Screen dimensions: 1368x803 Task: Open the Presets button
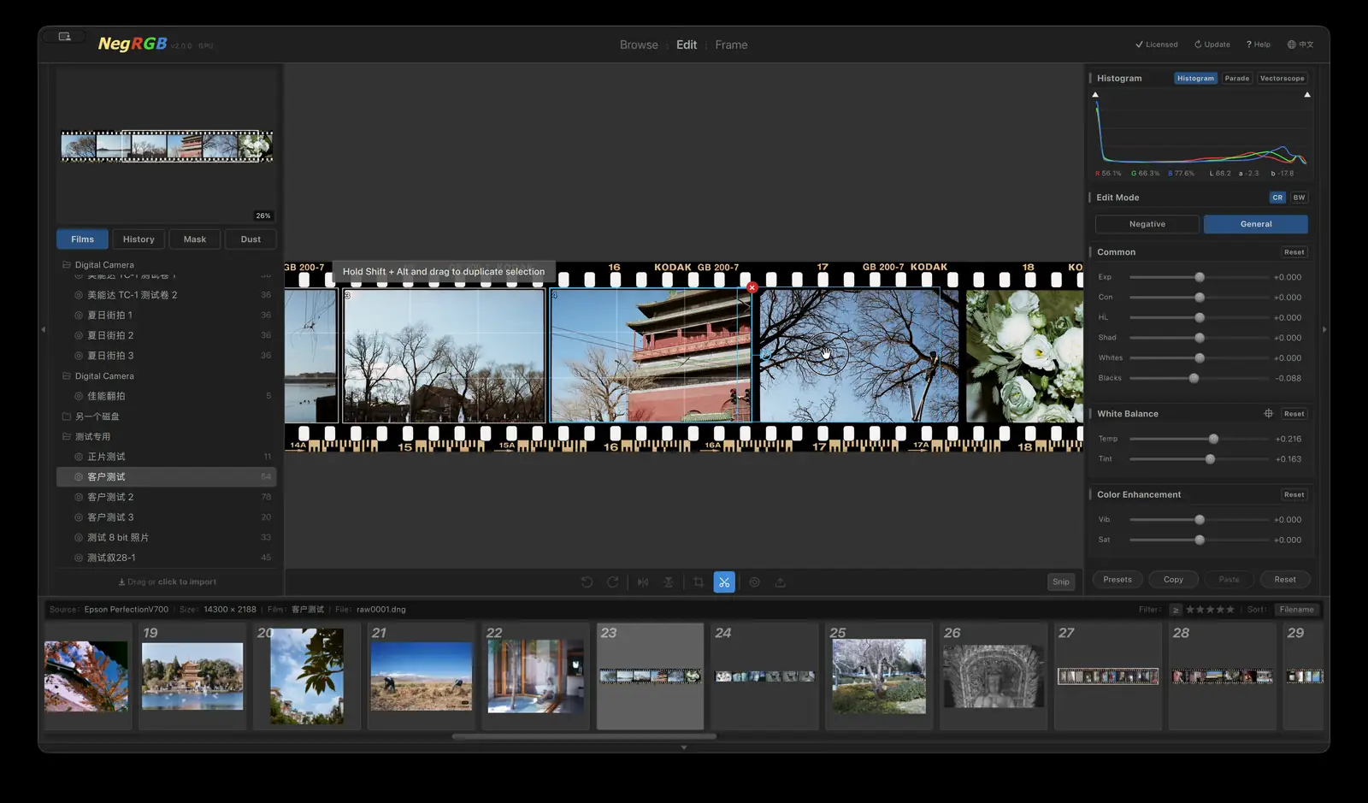click(x=1117, y=580)
